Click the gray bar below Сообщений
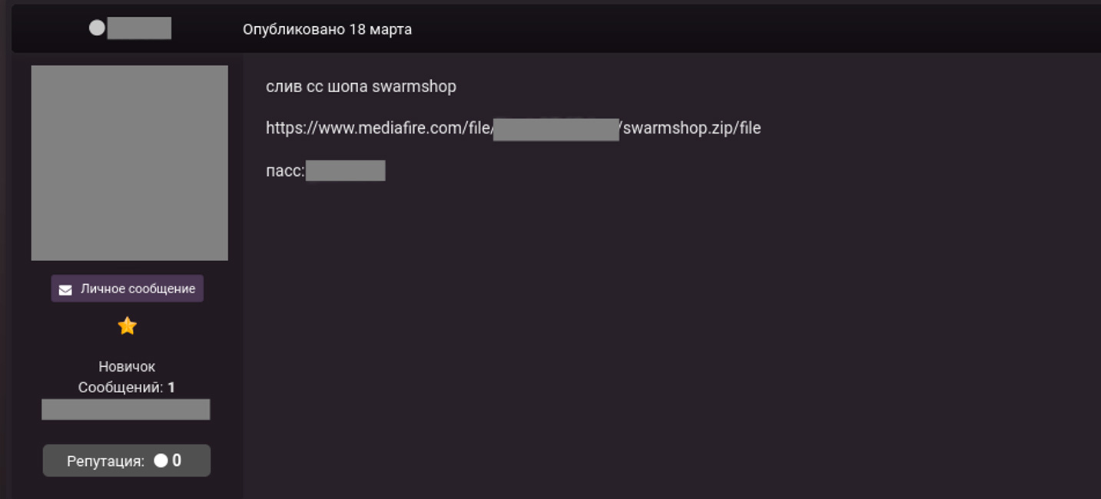Screen dimensions: 1101x499 pos(126,409)
